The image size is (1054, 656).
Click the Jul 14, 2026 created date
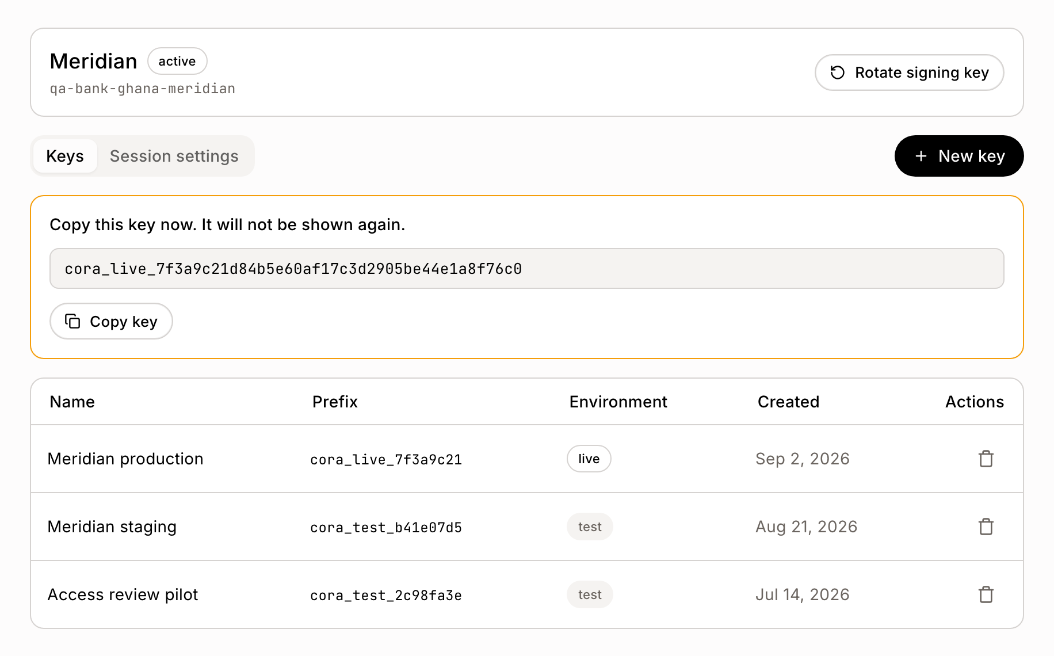point(803,594)
